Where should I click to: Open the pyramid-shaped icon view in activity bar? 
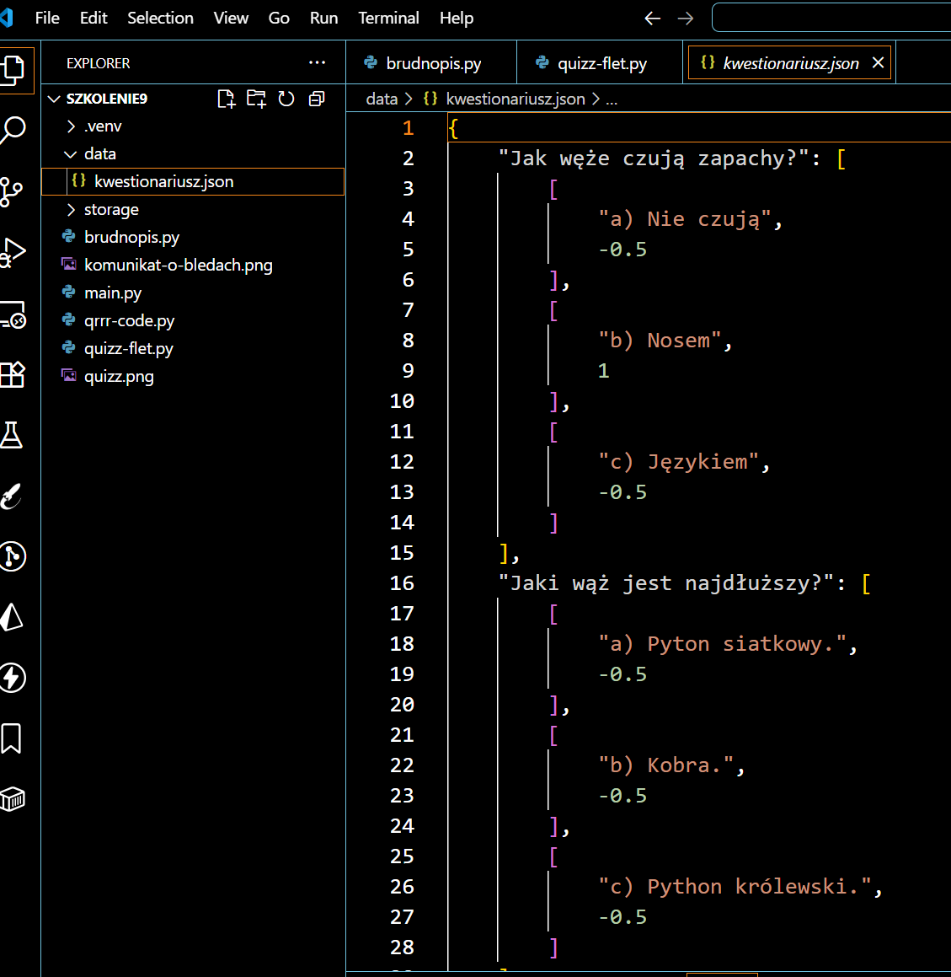point(11,617)
